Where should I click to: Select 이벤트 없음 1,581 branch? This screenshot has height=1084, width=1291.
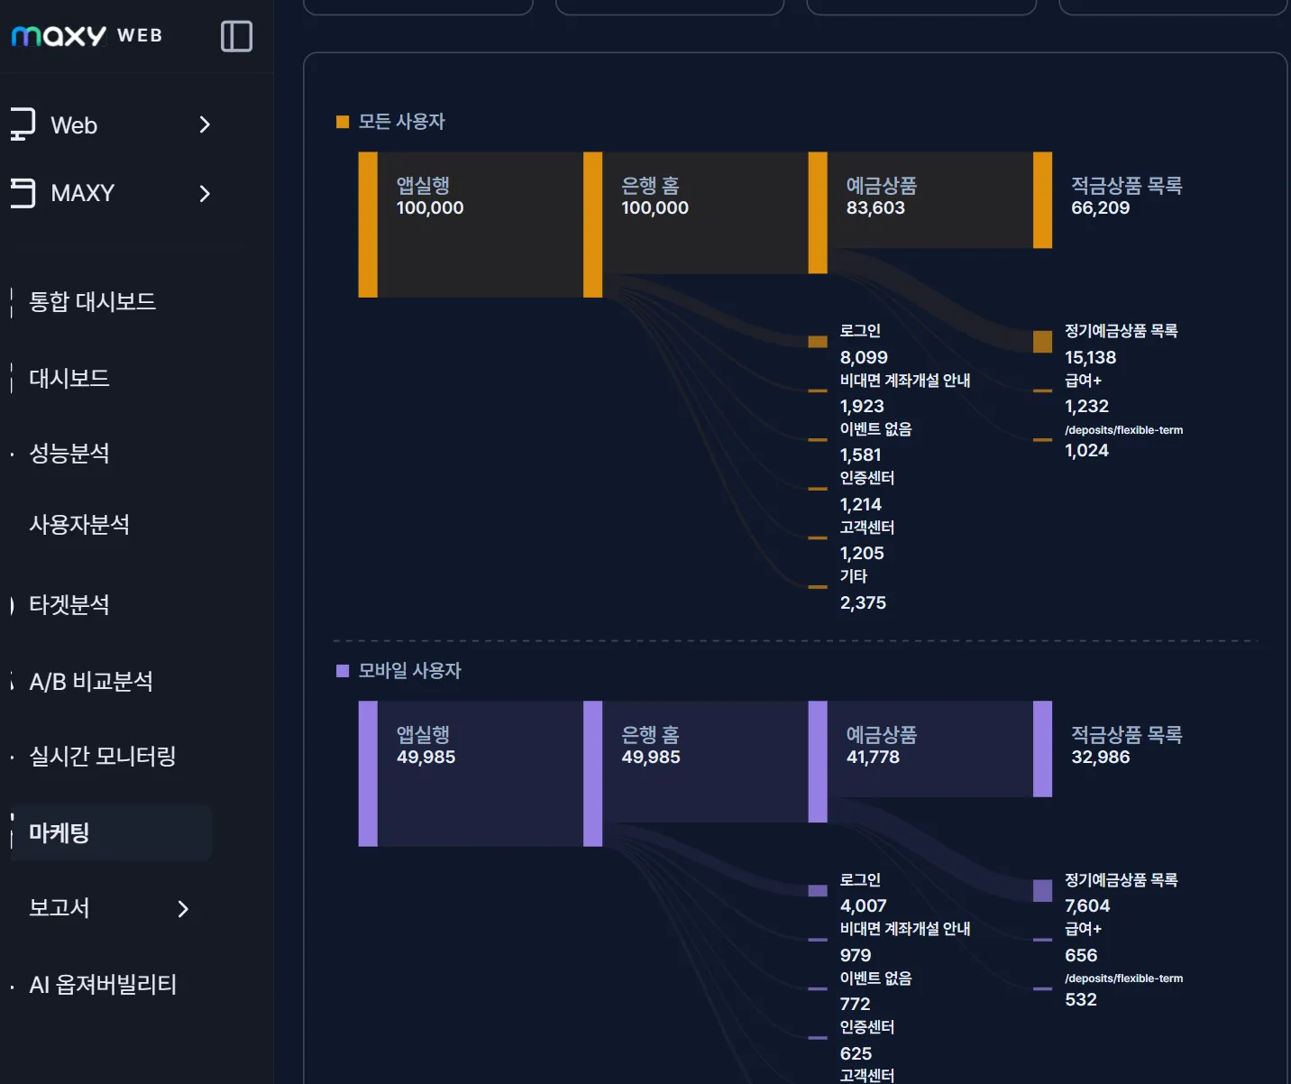(x=818, y=439)
